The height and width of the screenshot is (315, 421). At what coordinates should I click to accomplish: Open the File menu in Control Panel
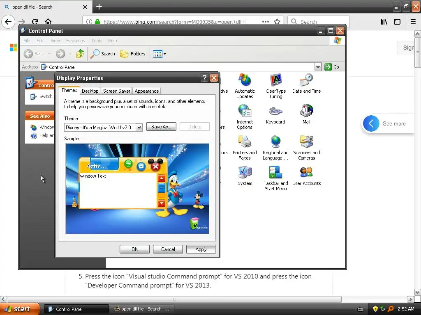27,41
